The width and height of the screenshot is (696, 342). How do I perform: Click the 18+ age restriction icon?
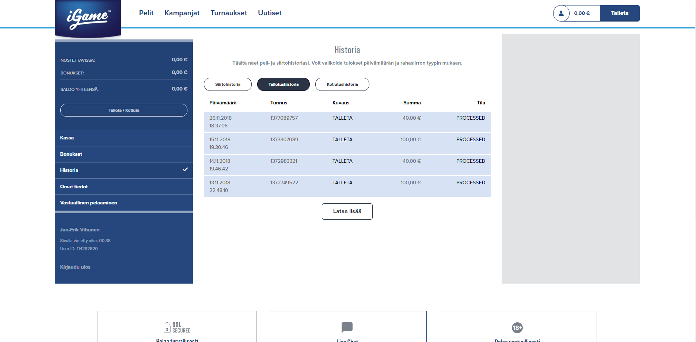(x=517, y=328)
